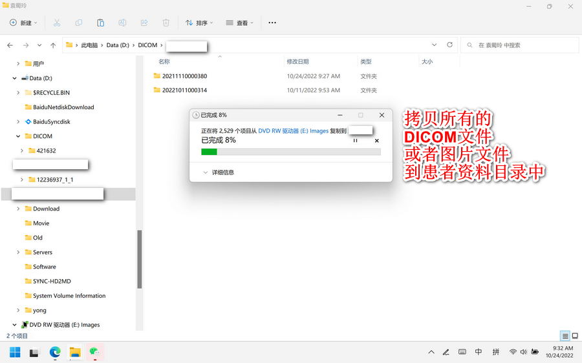Sort by the 修改日期 column header
The image size is (582, 363).
[297, 61]
